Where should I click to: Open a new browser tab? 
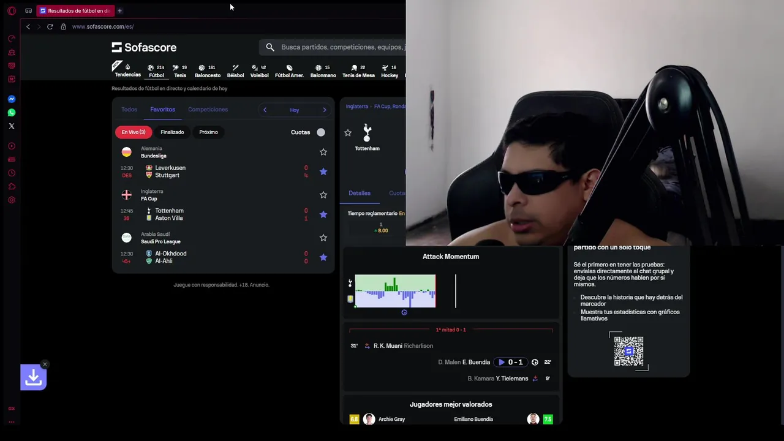pos(119,11)
